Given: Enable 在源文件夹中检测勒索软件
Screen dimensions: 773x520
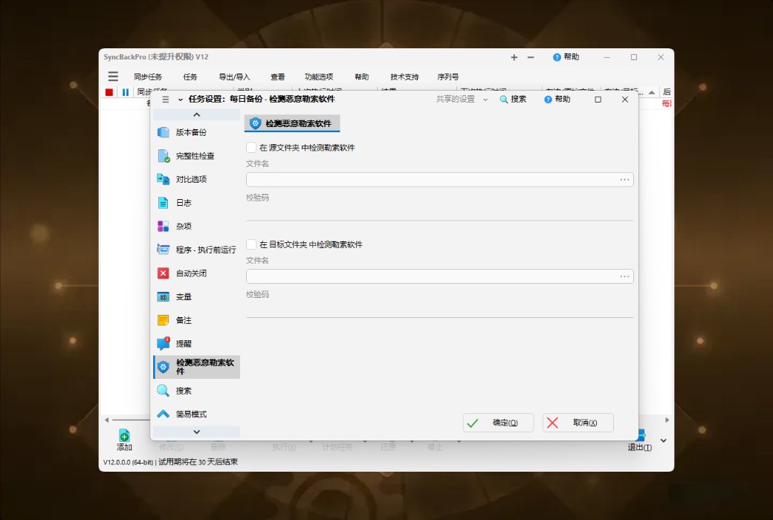Looking at the screenshot, I should [250, 147].
